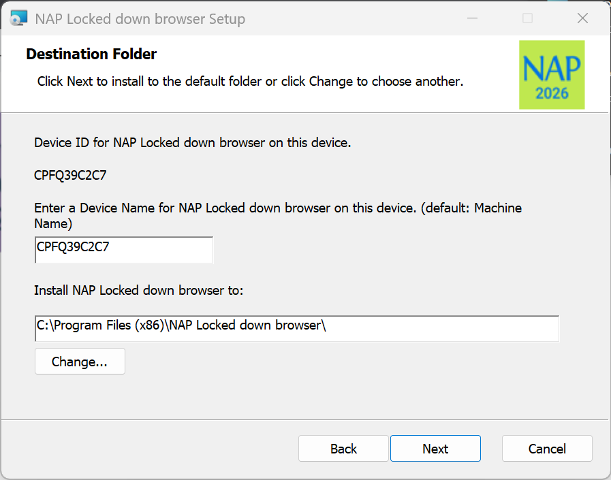
Task: Click the 2026 year text in the logo
Action: (x=552, y=93)
